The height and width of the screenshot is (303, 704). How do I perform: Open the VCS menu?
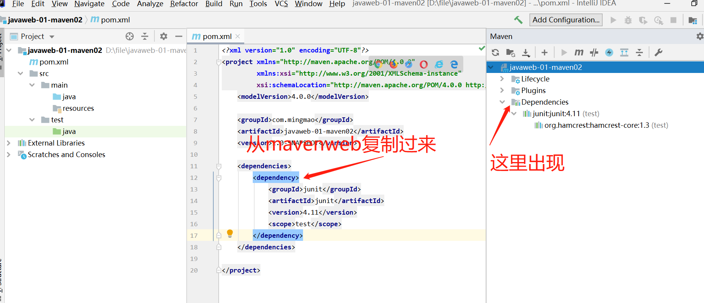pyautogui.click(x=281, y=4)
